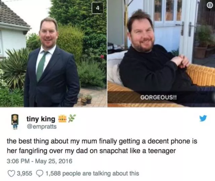The height and width of the screenshot is (181, 215).
Task: Open the tiny king display name
Action: pos(41,119)
